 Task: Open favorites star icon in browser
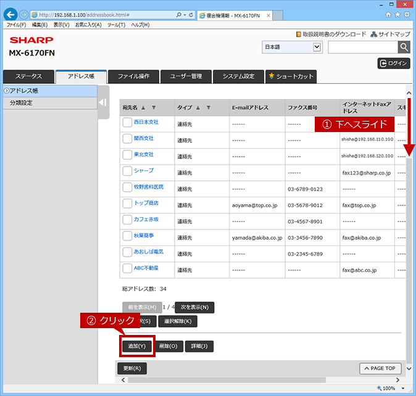click(x=397, y=14)
